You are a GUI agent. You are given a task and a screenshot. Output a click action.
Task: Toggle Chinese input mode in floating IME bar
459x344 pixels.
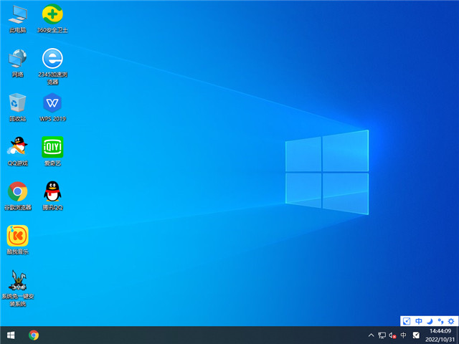tap(419, 321)
